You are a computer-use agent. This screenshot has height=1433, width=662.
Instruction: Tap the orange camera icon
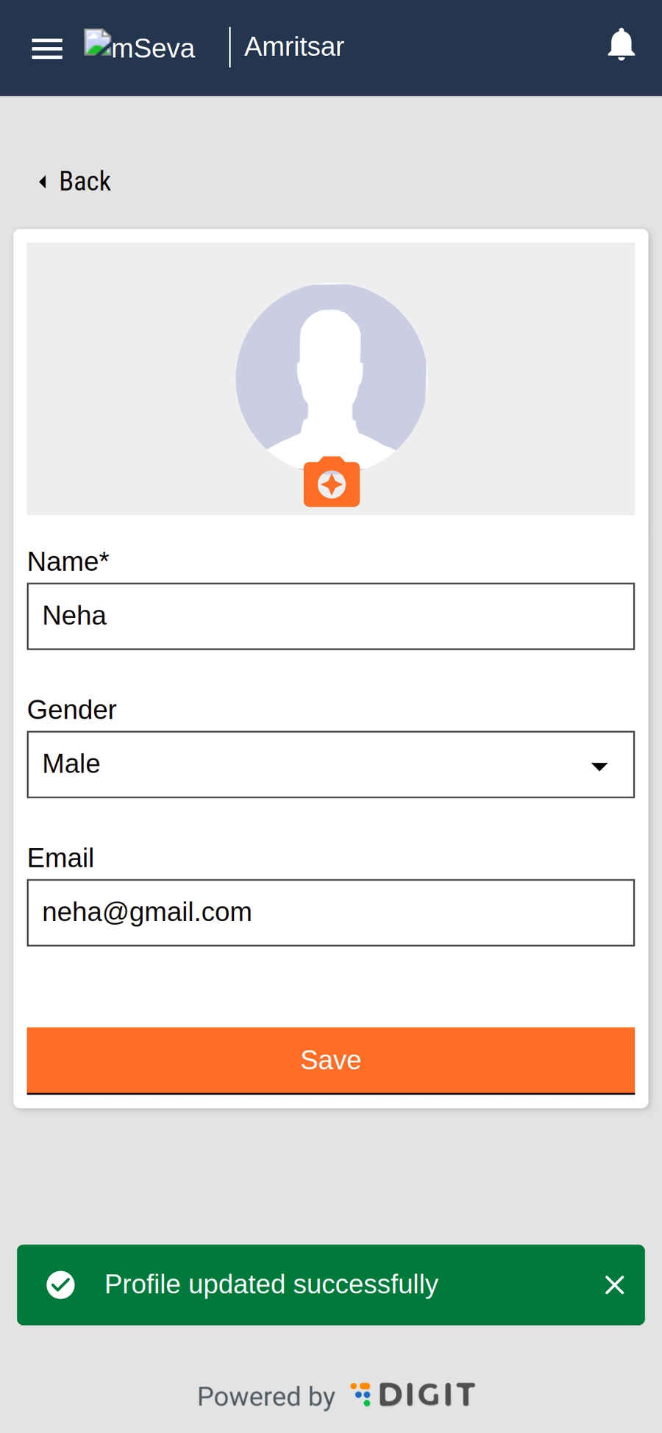(332, 483)
